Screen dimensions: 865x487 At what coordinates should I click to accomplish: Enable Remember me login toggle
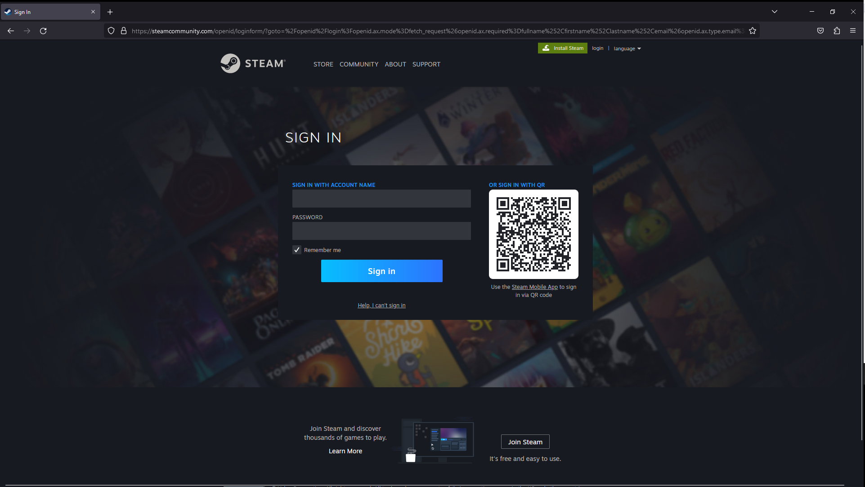296,249
